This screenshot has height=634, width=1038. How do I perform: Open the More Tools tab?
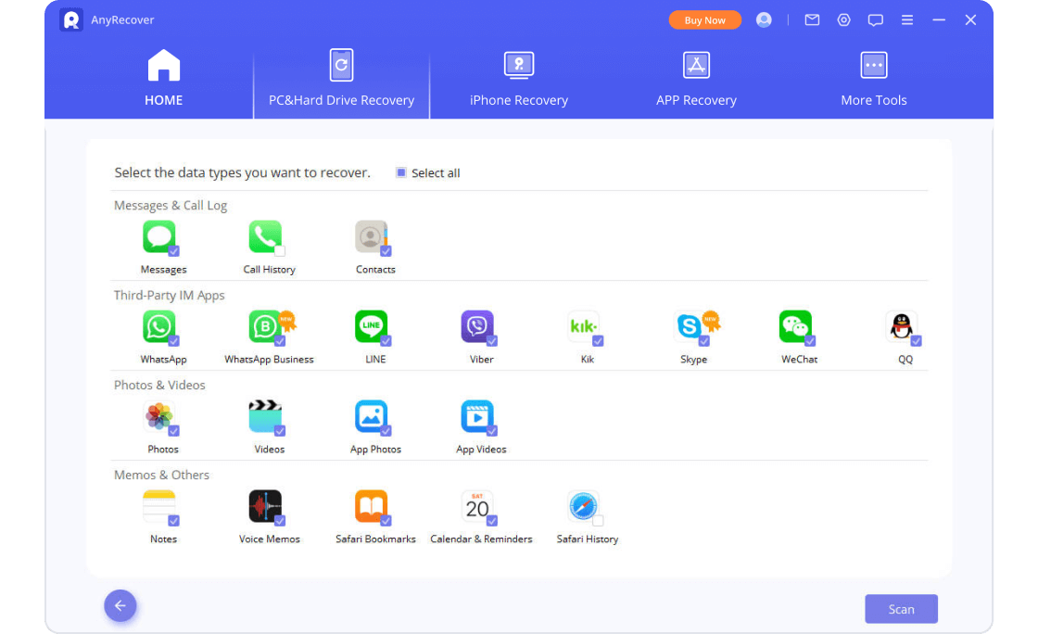click(x=874, y=80)
